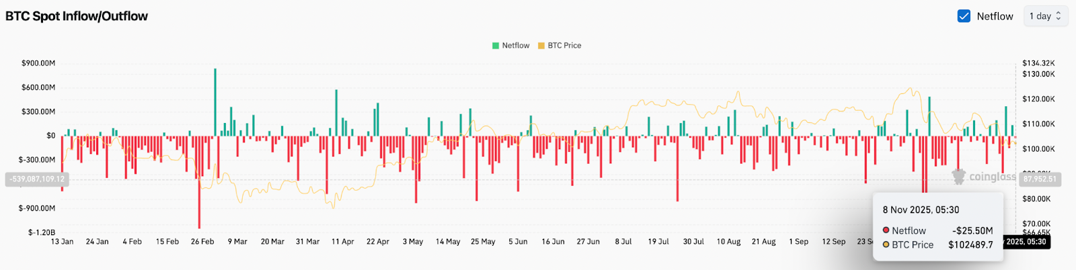The image size is (1076, 270).
Task: Toggle the Netflow checkbox off
Action: pyautogui.click(x=964, y=16)
